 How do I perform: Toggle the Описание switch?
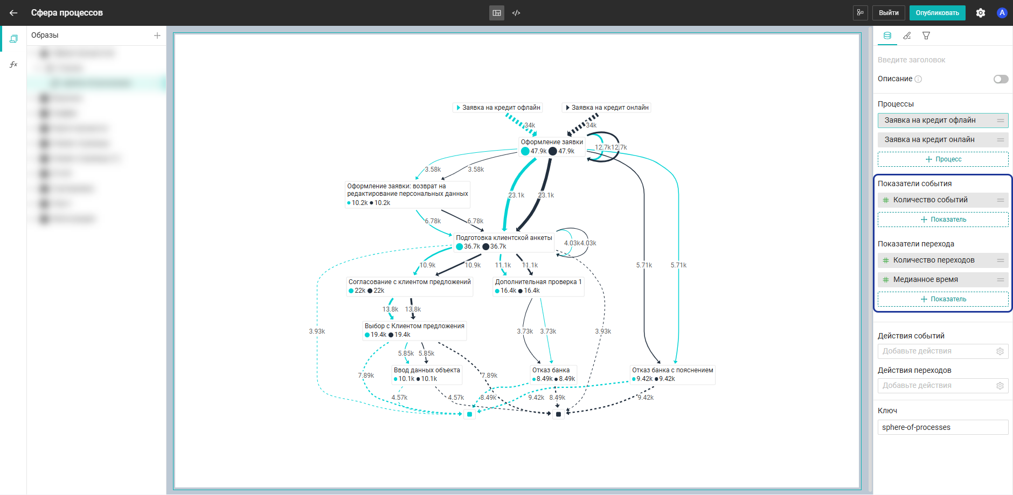pyautogui.click(x=1001, y=79)
